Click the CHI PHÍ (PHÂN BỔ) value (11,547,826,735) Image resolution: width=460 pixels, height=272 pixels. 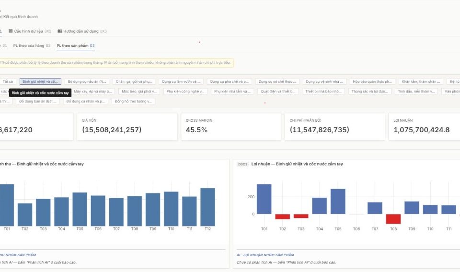320,130
